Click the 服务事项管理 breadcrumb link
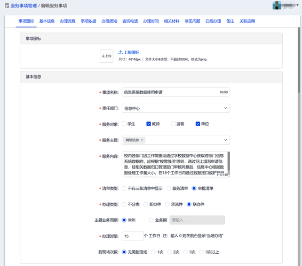This screenshot has height=266, width=302. (x=23, y=6)
